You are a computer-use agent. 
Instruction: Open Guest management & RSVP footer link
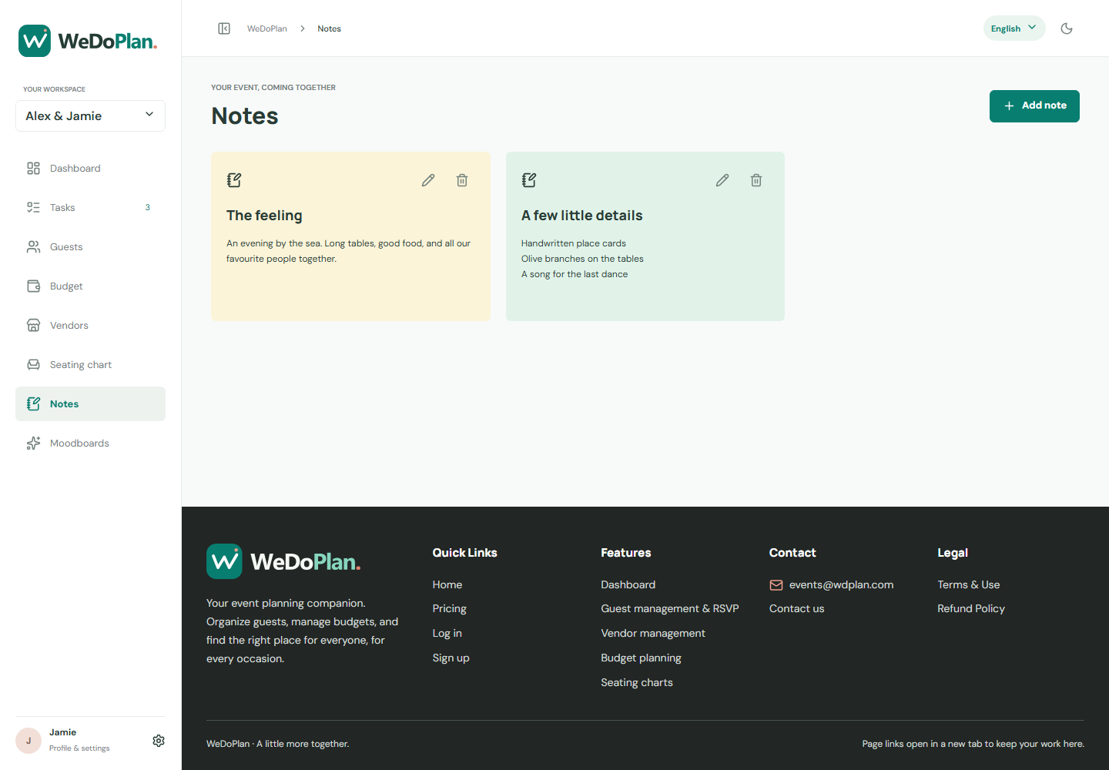670,609
